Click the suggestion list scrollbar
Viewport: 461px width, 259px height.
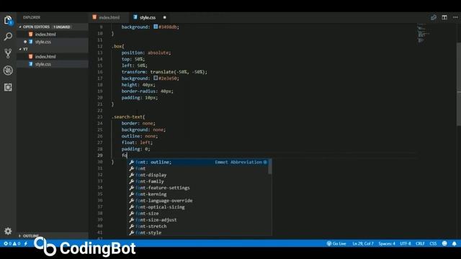pos(270,166)
